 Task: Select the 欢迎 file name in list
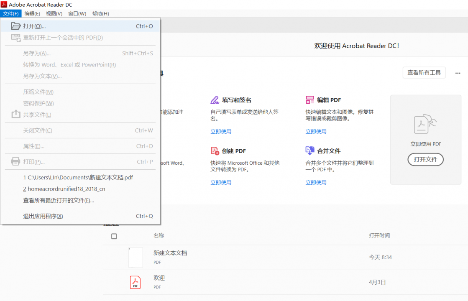click(x=159, y=278)
